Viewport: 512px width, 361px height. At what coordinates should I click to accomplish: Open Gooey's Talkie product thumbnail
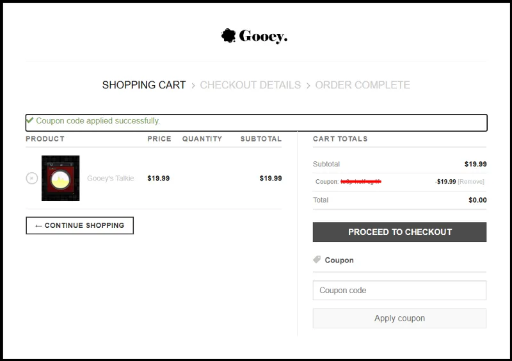pyautogui.click(x=60, y=178)
